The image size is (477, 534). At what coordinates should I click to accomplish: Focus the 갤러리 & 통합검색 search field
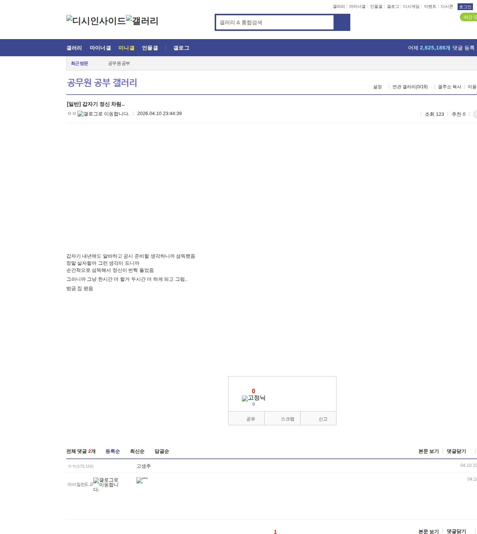pos(275,22)
